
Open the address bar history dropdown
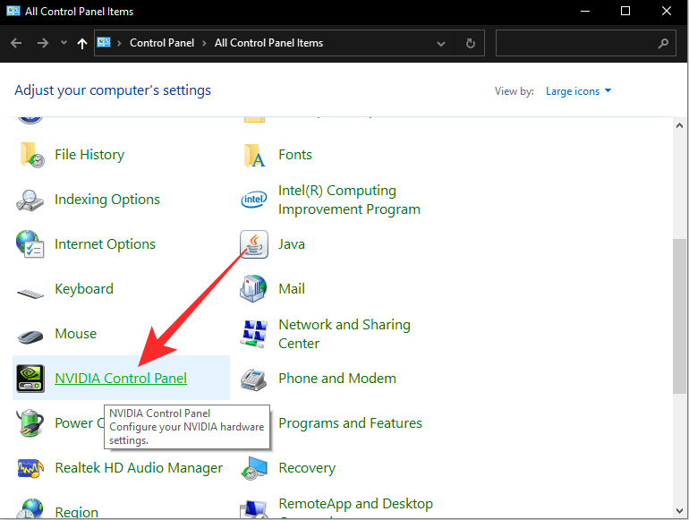pos(442,43)
